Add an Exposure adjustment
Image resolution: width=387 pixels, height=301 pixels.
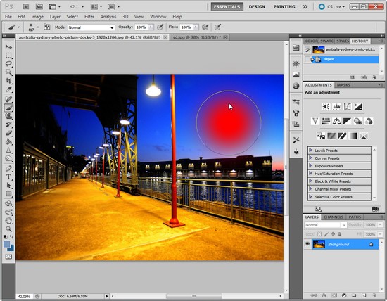(x=358, y=107)
